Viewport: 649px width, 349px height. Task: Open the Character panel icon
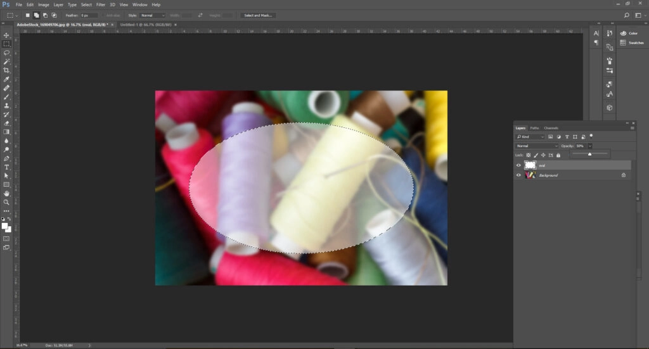596,33
